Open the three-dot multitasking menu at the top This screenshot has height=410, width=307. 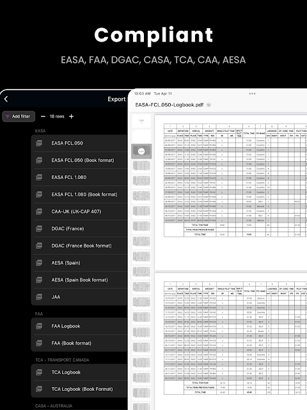pos(252,93)
